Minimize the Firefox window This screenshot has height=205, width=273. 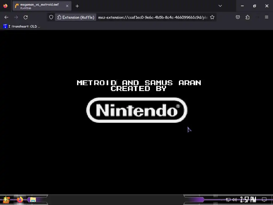(242, 6)
